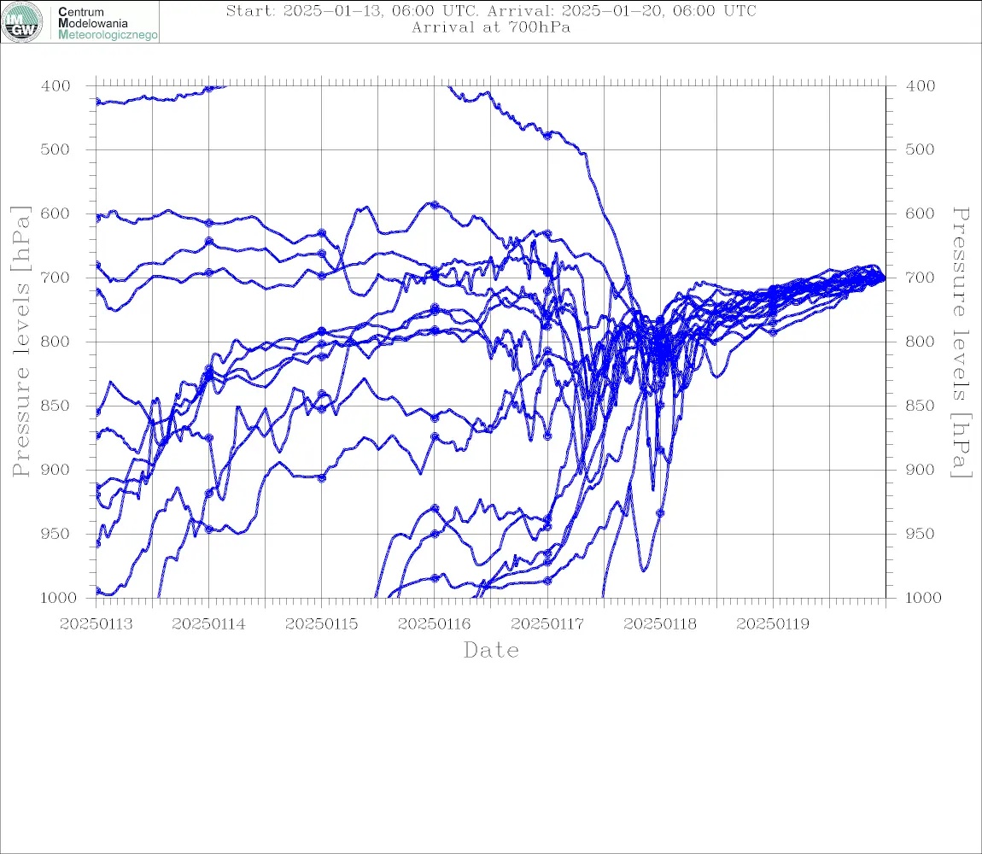Click the right 'Pressure levels [hPa]' axis title

[x=961, y=342]
